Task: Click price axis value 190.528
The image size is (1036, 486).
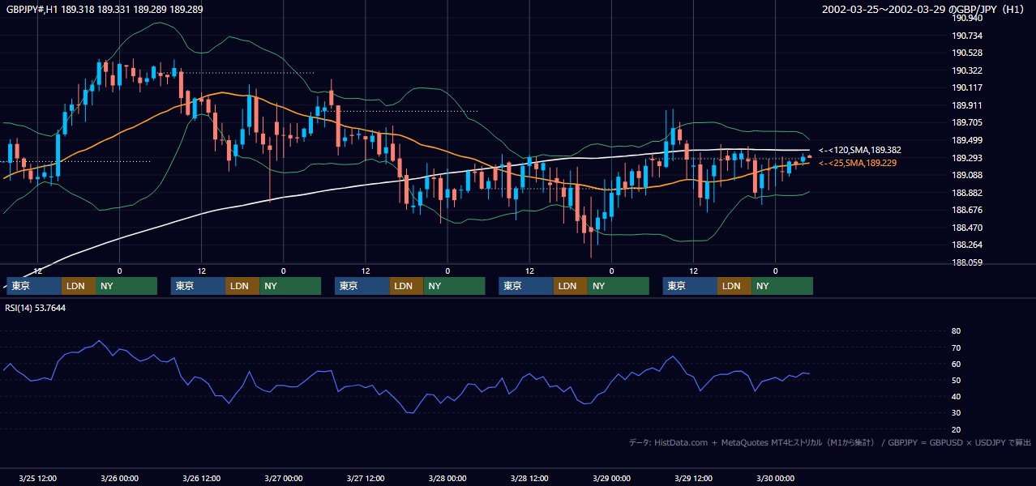Action: point(967,53)
